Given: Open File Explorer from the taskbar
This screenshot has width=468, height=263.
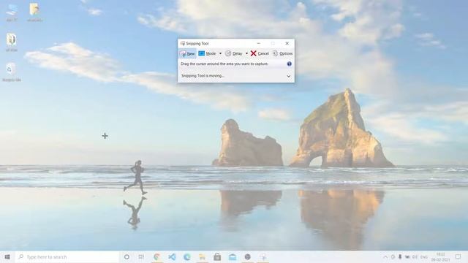Looking at the screenshot, I should coord(202,256).
